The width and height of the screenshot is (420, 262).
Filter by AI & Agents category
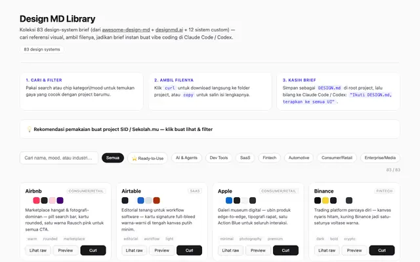point(186,158)
